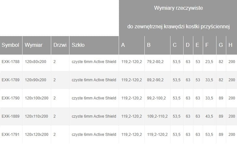This screenshot has width=237, height=144.
Task: Select the 23,5 value in column F
Action: (209, 61)
